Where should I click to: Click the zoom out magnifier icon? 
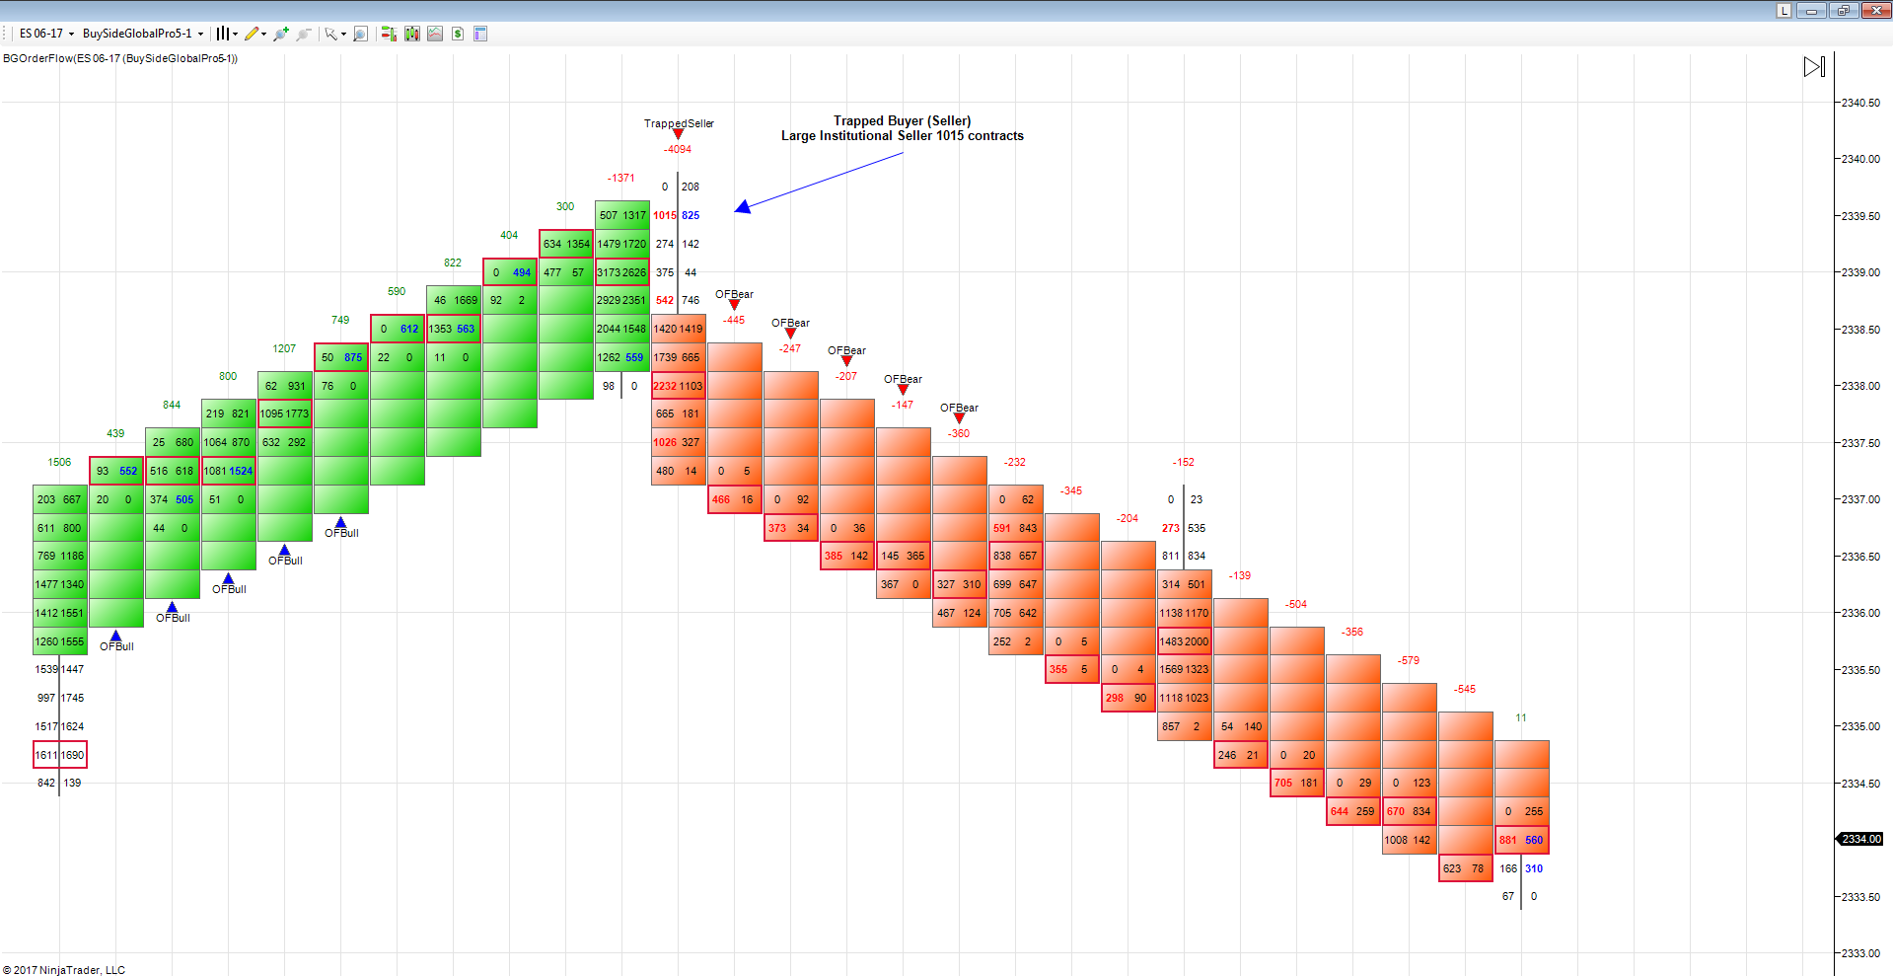(304, 34)
